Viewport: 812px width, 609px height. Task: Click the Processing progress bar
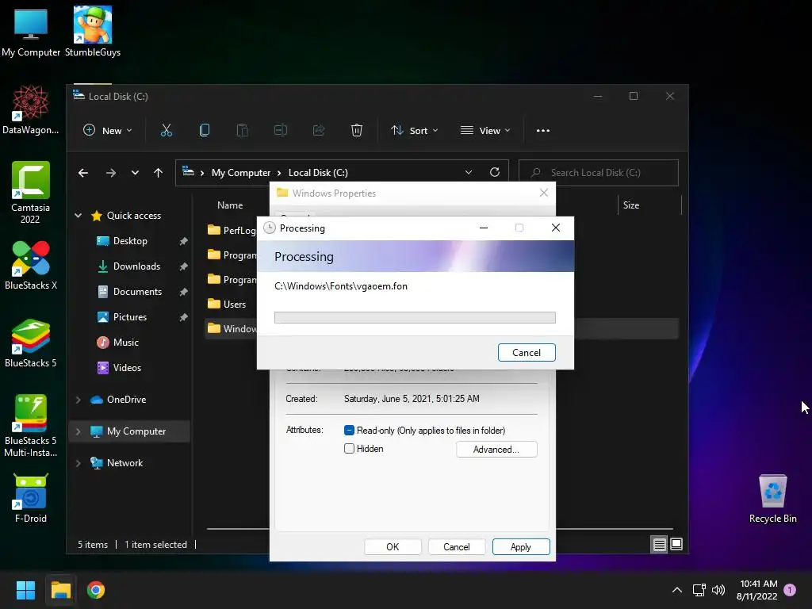tap(415, 317)
